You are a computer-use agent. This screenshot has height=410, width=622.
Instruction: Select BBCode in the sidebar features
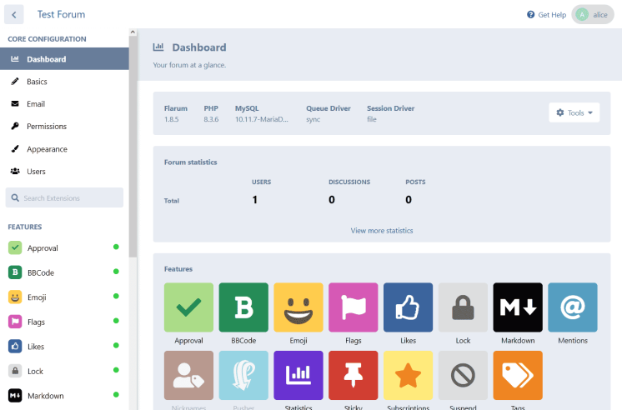(64, 272)
